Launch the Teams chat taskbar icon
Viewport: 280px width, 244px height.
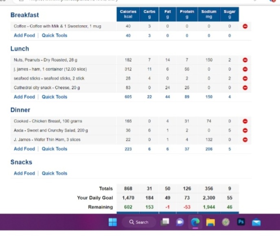coord(180,222)
